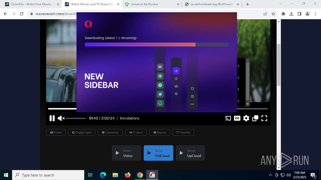Click the Opera download progress bar
The width and height of the screenshot is (321, 180).
(x=157, y=44)
